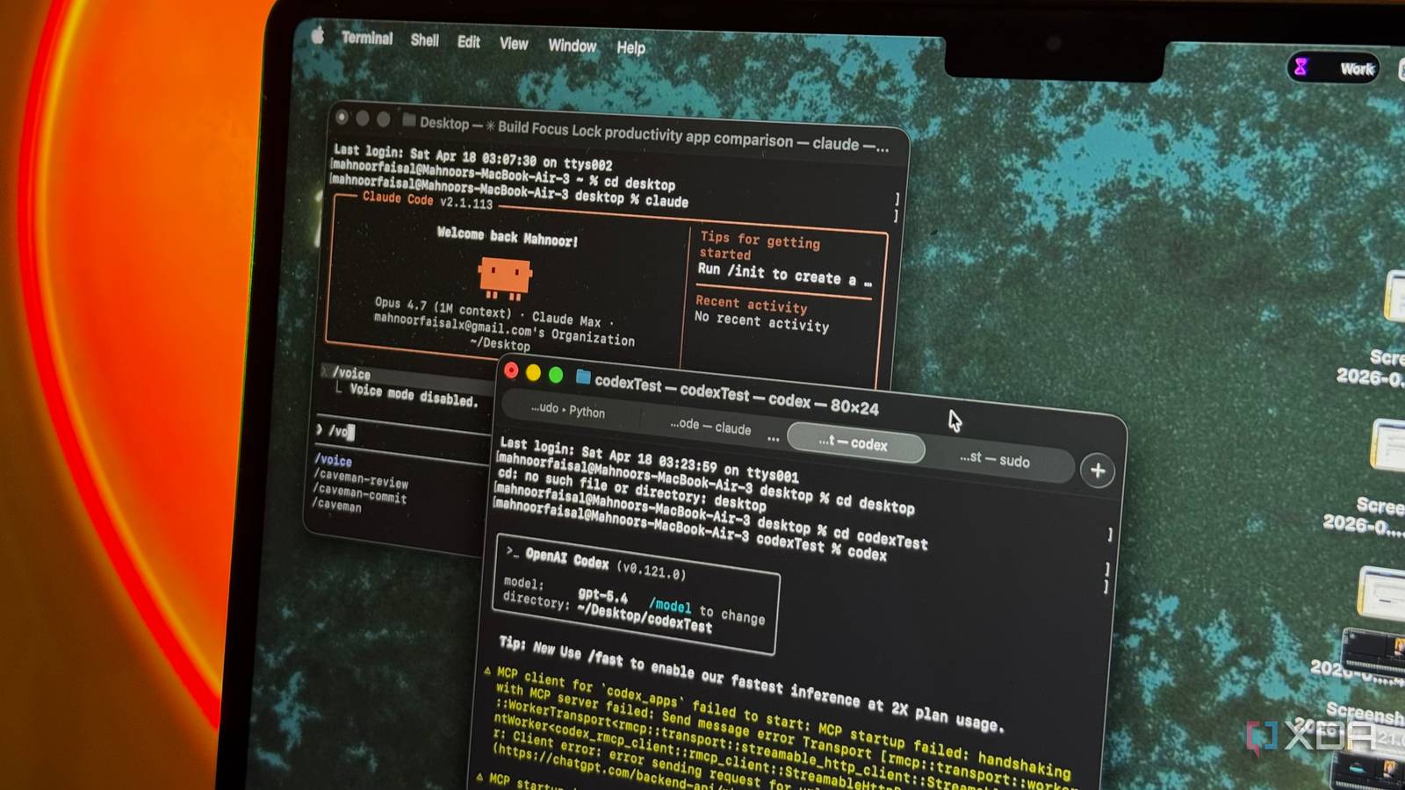The height and width of the screenshot is (790, 1405).
Task: Click the 'Tips for getting started' heading
Action: pyautogui.click(x=760, y=245)
